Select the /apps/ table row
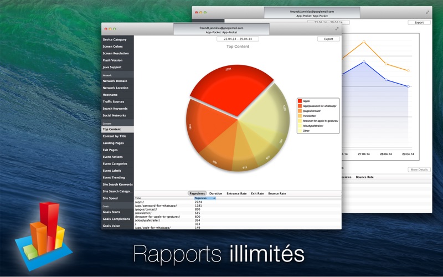Image resolution: width=443 pixels, height=277 pixels. pyautogui.click(x=238, y=202)
